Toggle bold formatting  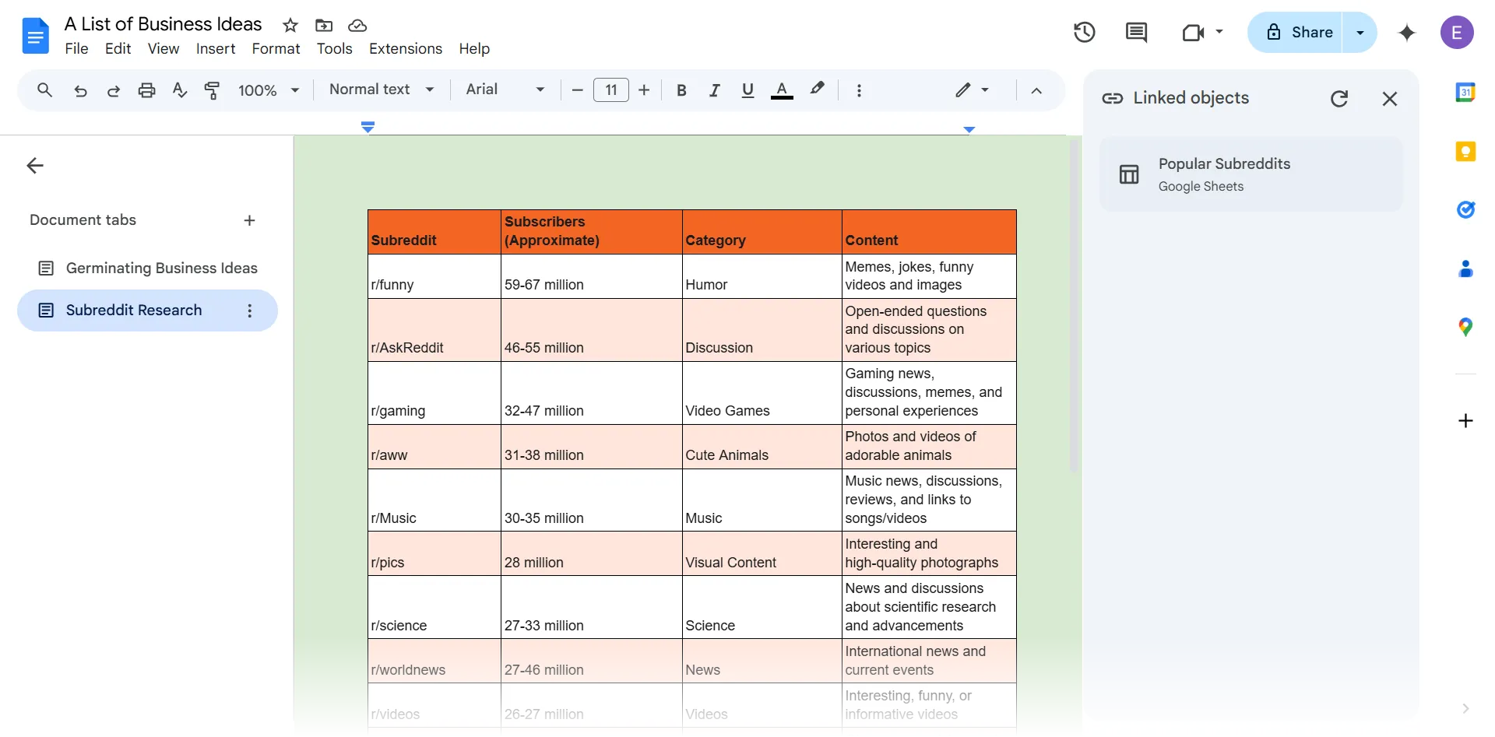[x=681, y=89]
